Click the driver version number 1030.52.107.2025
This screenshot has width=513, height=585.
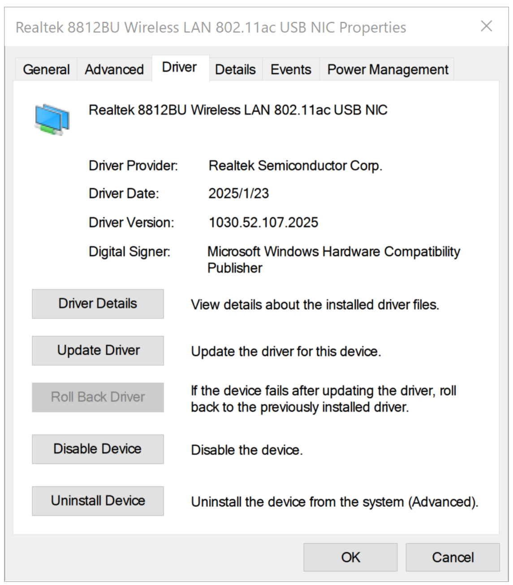(263, 222)
